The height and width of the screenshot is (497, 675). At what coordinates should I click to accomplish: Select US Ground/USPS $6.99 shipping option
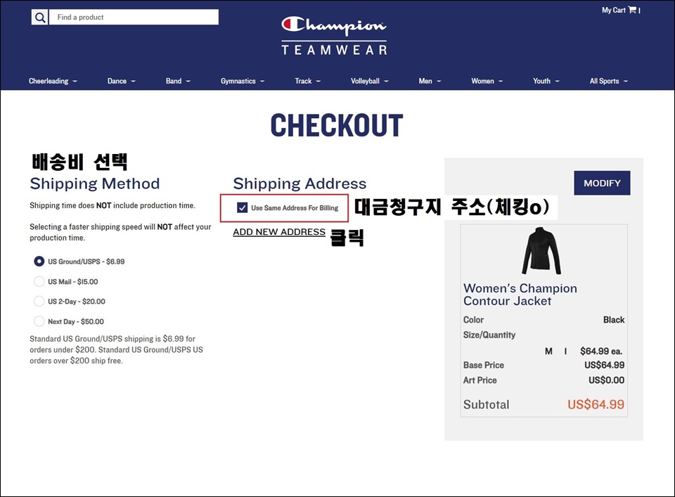[x=39, y=262]
